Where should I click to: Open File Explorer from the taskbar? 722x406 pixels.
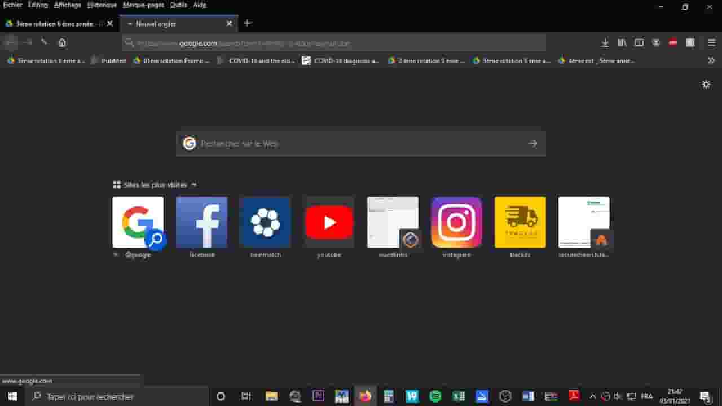[x=272, y=396]
